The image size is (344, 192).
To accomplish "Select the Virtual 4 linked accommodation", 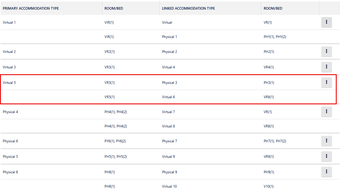I will 168,67.
